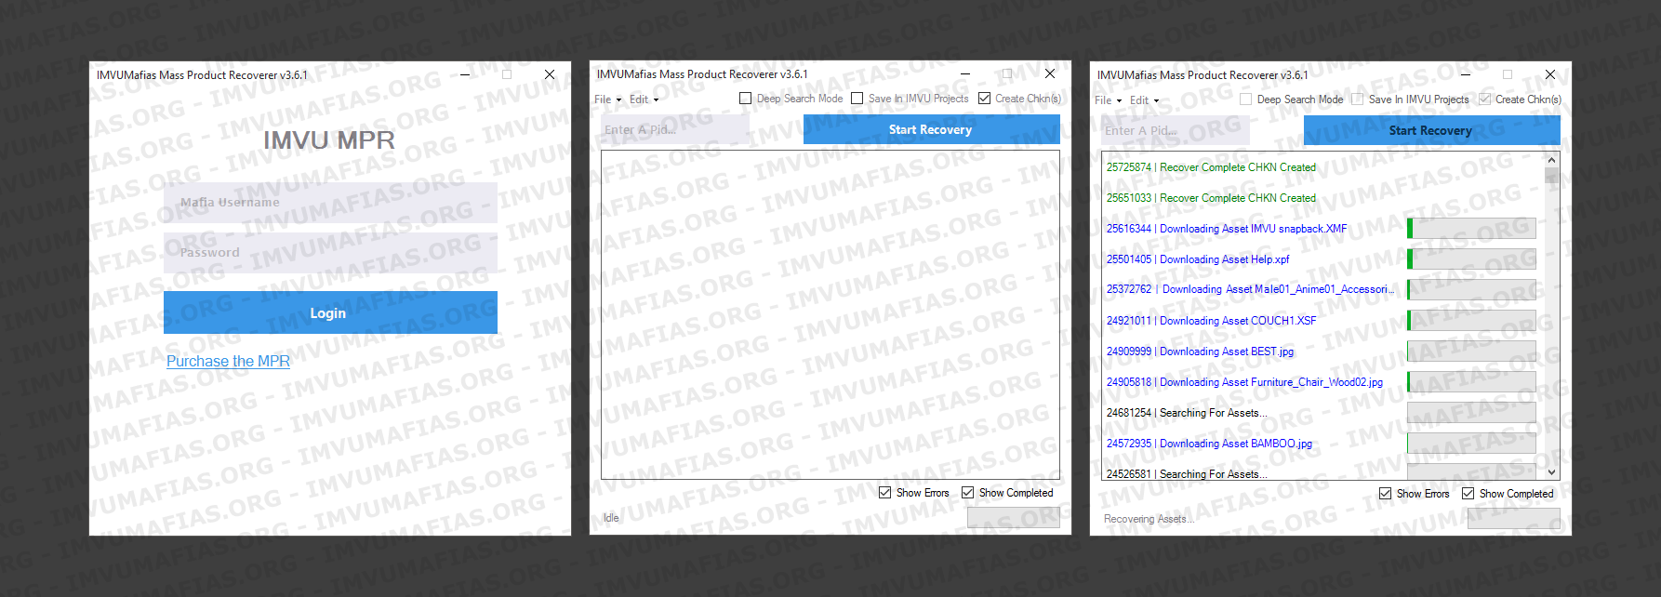Minimize the middle recoverer window

point(964,73)
